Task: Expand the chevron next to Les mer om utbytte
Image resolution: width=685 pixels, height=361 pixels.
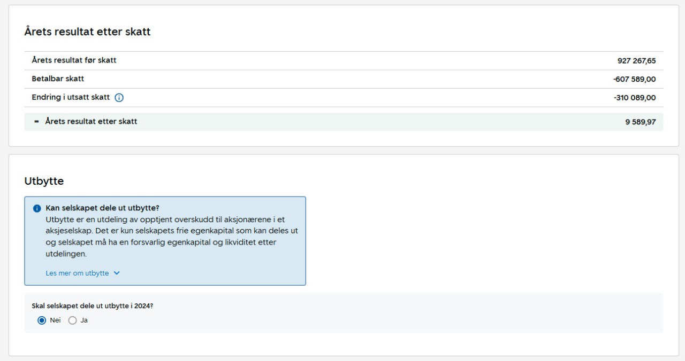Action: click(117, 273)
